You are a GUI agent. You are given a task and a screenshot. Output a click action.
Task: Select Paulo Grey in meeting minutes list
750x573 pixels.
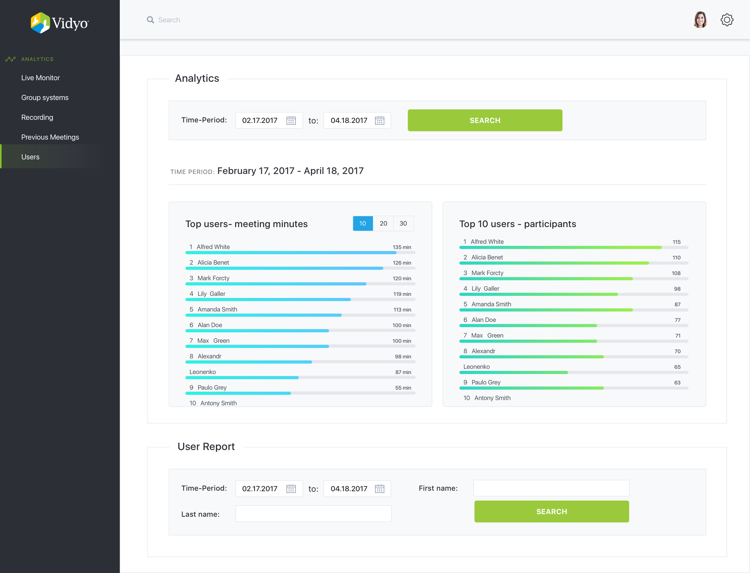(212, 388)
